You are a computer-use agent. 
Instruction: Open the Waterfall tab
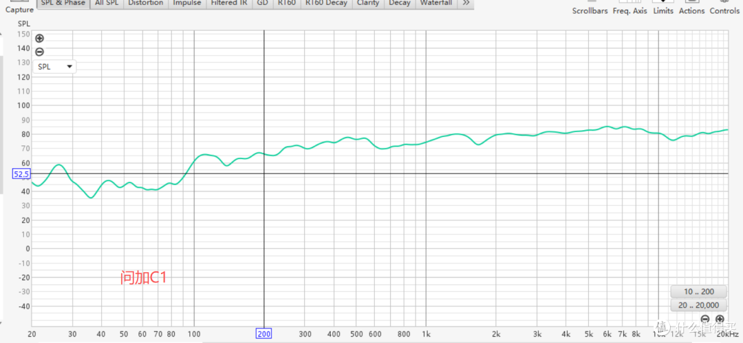coord(436,3)
